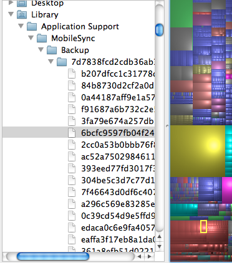
Task: Click the Library folder icon
Action: click(22, 14)
